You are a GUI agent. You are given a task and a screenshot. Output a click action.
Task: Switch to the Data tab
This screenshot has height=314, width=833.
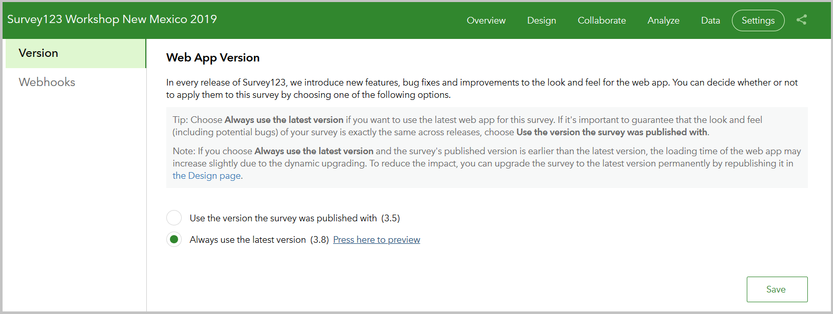[710, 20]
